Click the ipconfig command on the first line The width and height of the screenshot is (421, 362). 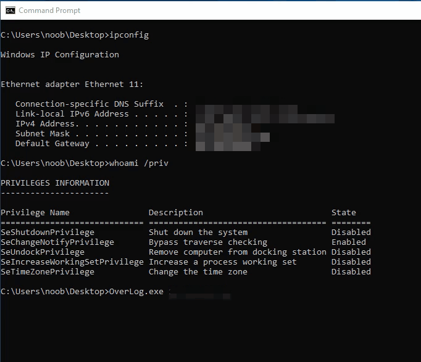click(128, 35)
